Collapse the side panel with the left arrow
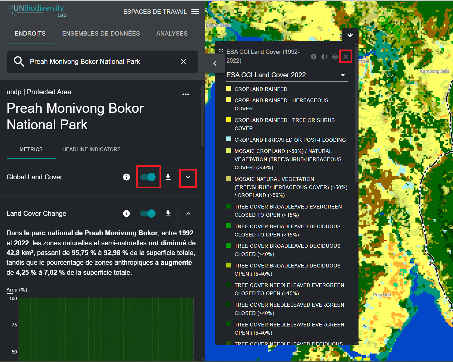The width and height of the screenshot is (453, 362). pyautogui.click(x=215, y=63)
